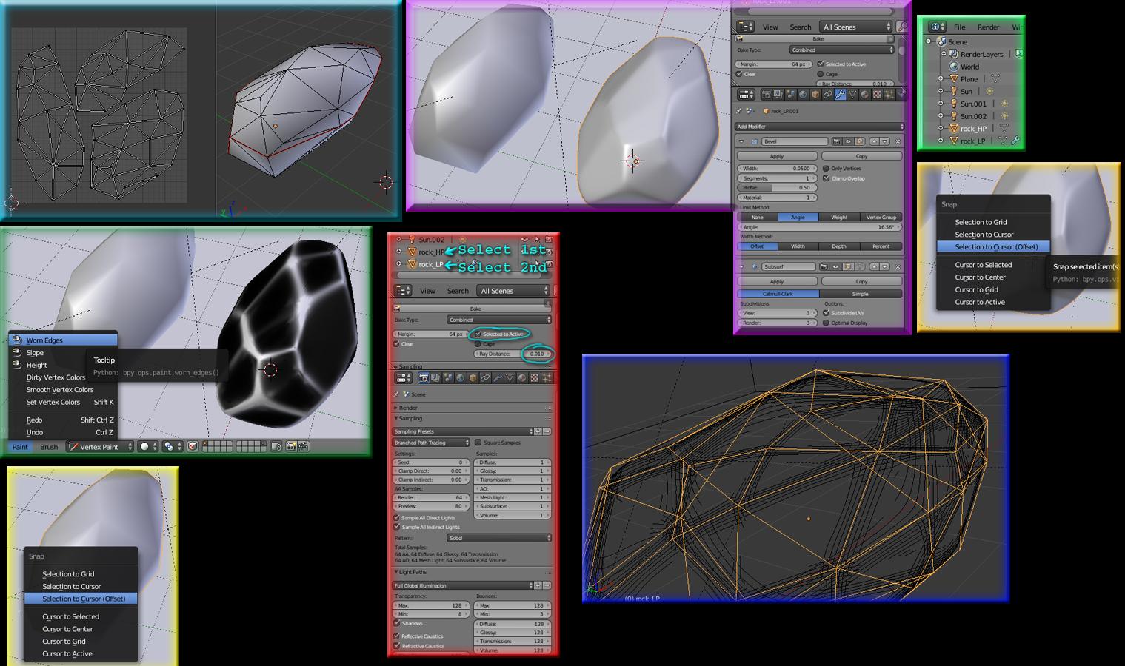Open the Render menu in green info header
The height and width of the screenshot is (666, 1125).
pos(988,27)
